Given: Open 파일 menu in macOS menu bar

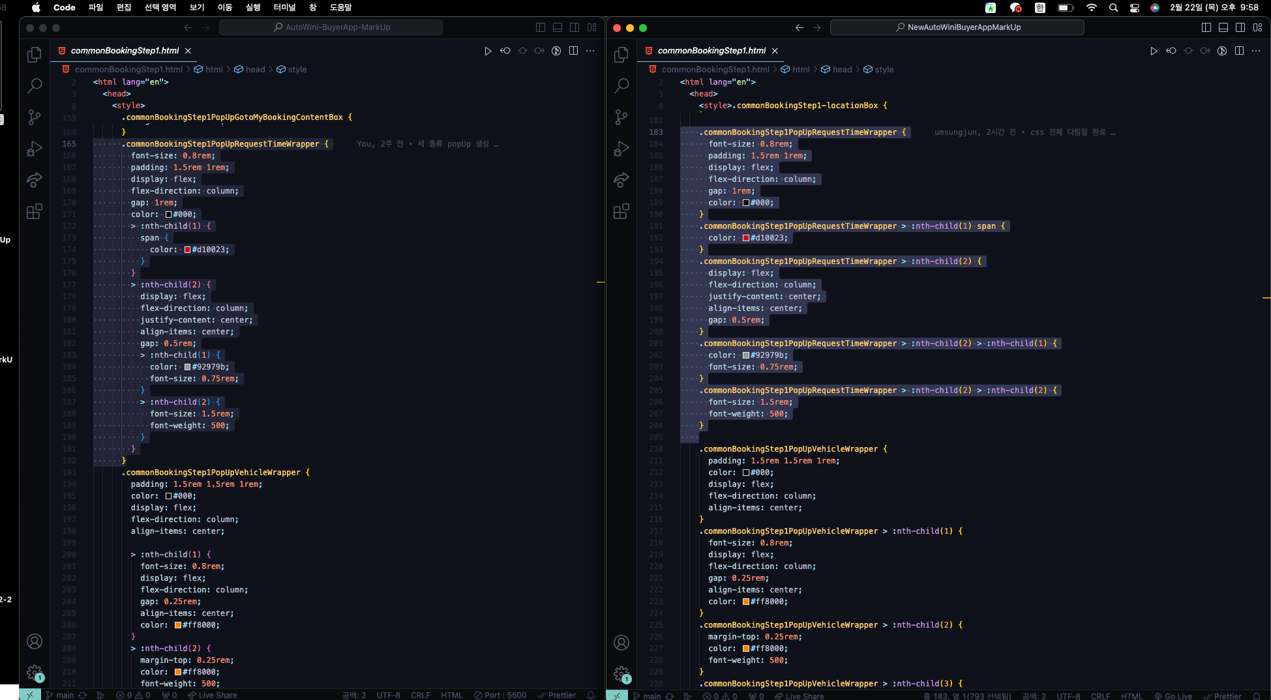Looking at the screenshot, I should 96,7.
